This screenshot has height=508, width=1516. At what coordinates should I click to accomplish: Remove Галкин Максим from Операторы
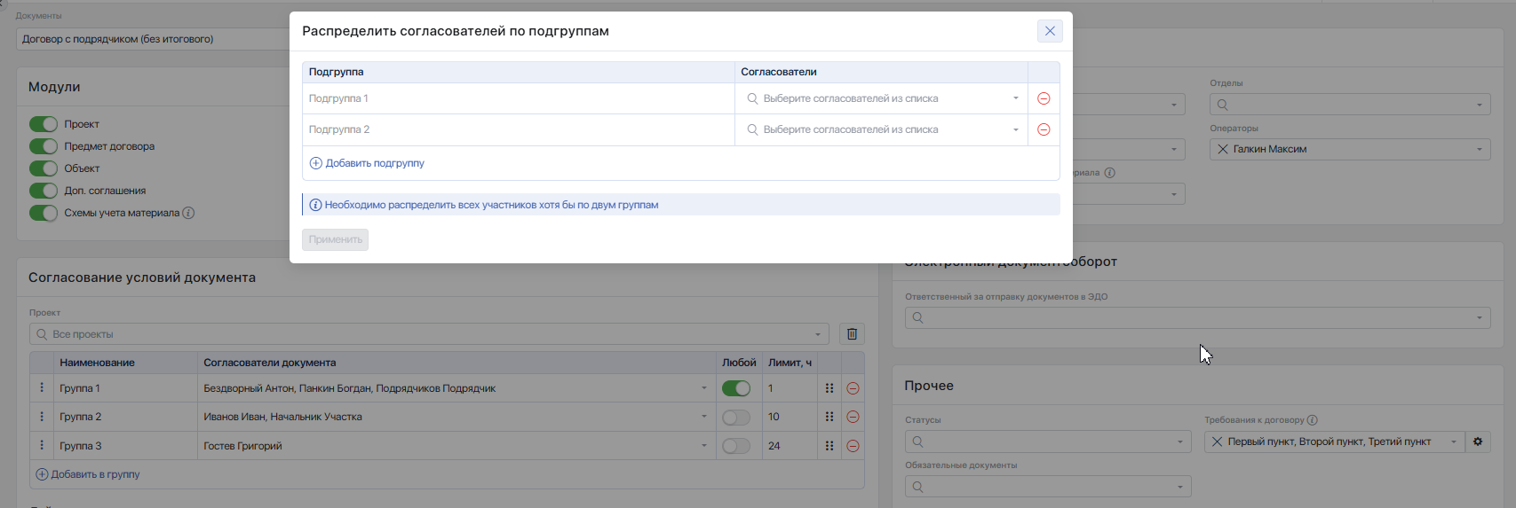click(x=1223, y=149)
